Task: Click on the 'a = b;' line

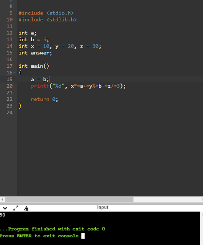Action: pyautogui.click(x=40, y=79)
